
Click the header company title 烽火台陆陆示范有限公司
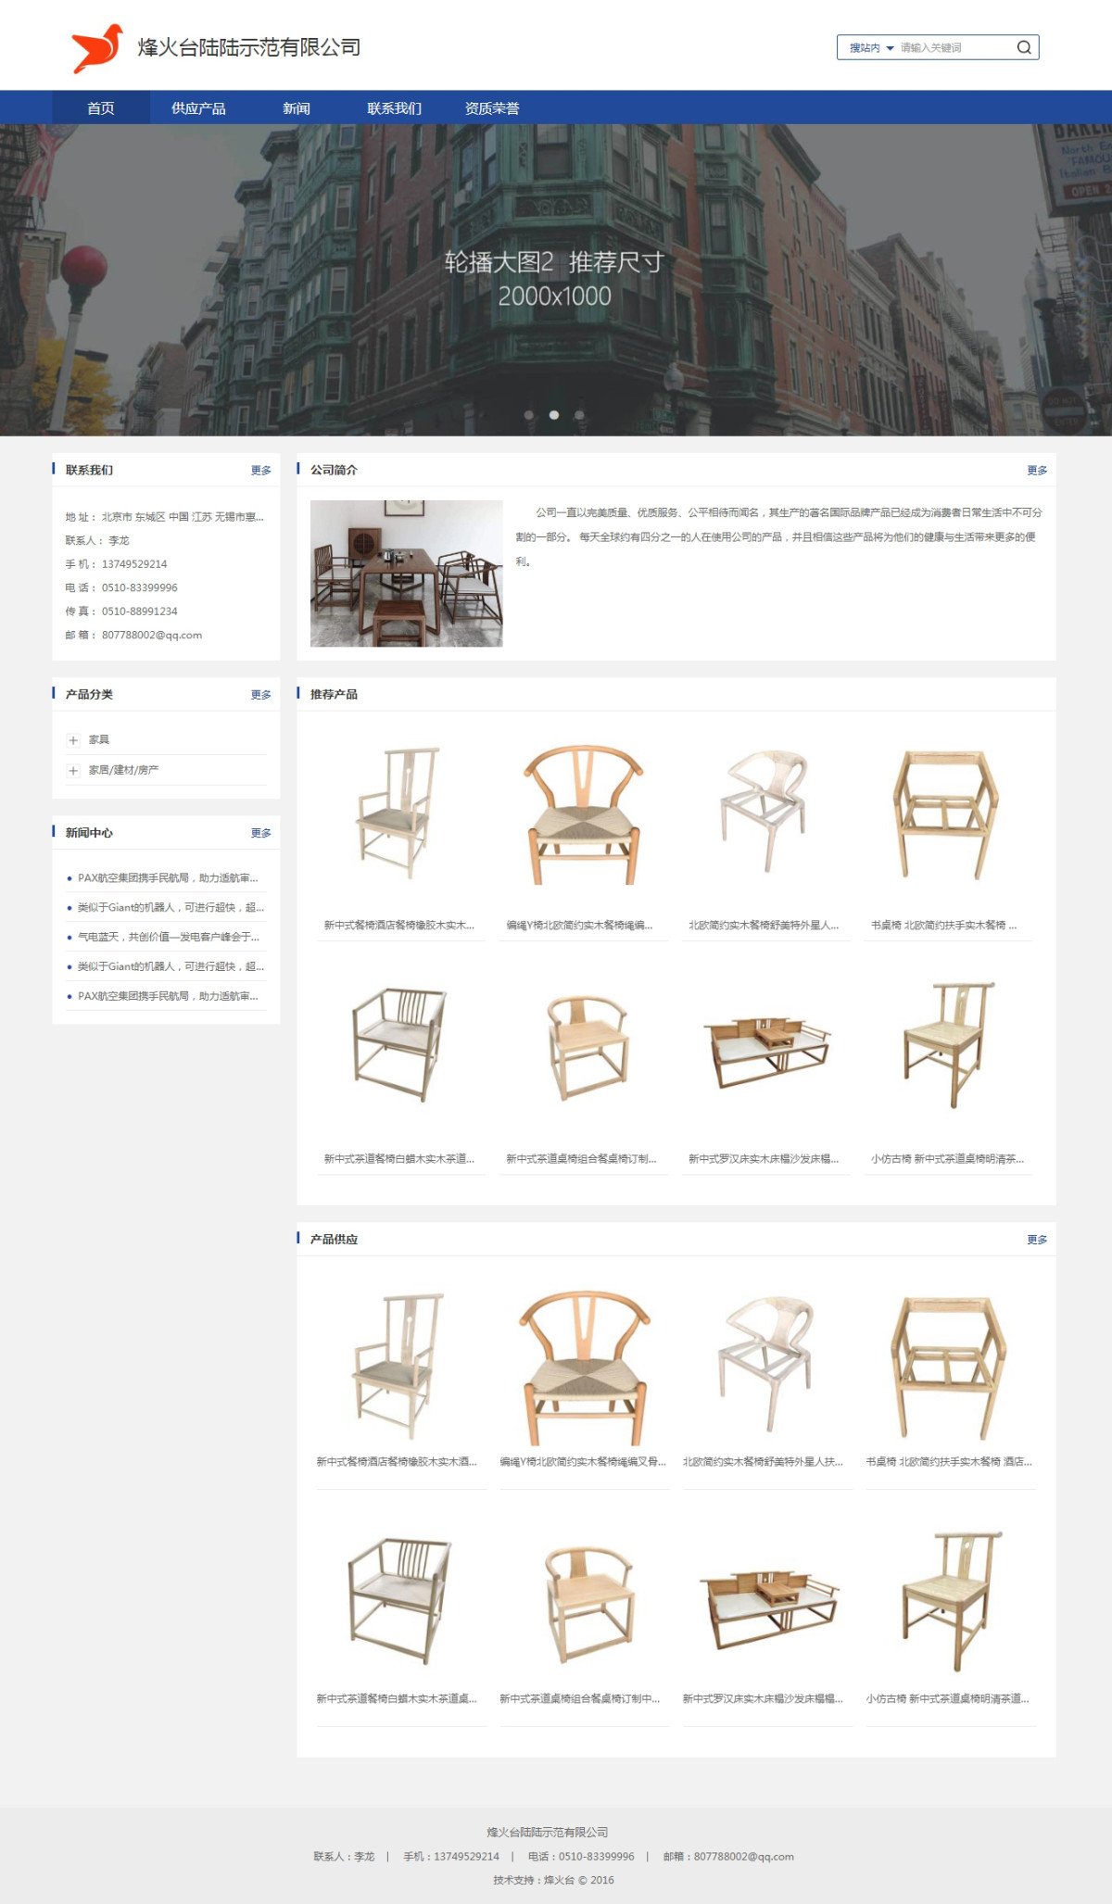point(249,47)
